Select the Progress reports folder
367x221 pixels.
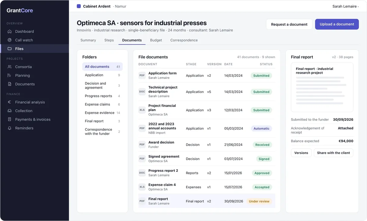click(102, 96)
